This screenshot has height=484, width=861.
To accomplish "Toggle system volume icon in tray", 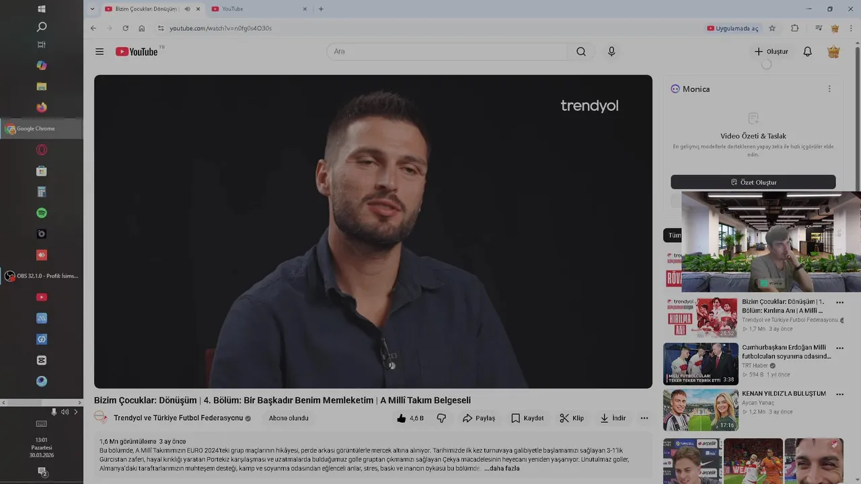I will [x=65, y=411].
